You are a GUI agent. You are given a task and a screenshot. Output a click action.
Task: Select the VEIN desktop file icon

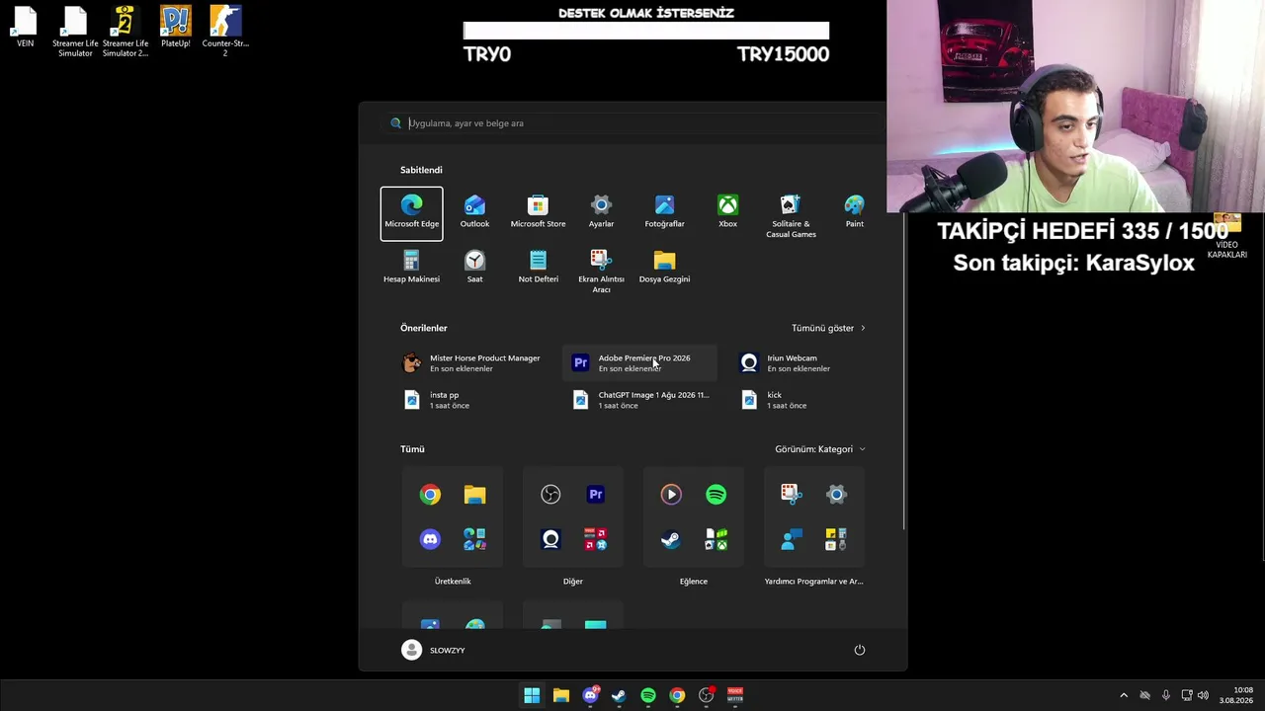coord(25,28)
